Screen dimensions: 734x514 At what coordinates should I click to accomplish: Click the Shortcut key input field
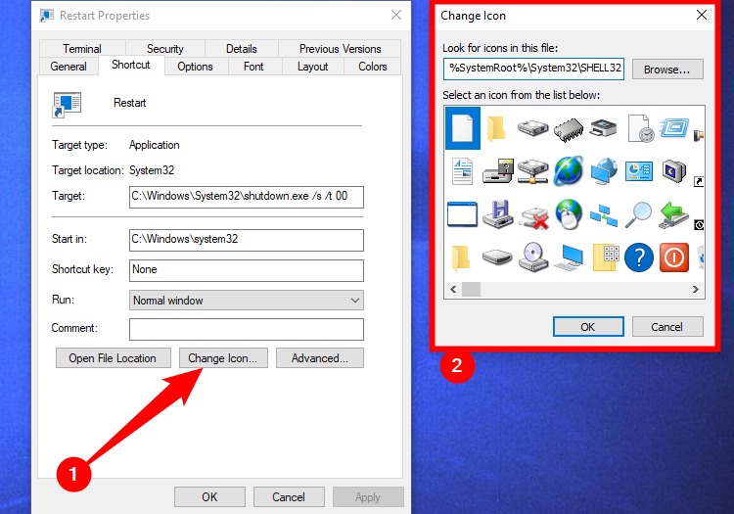pos(247,270)
